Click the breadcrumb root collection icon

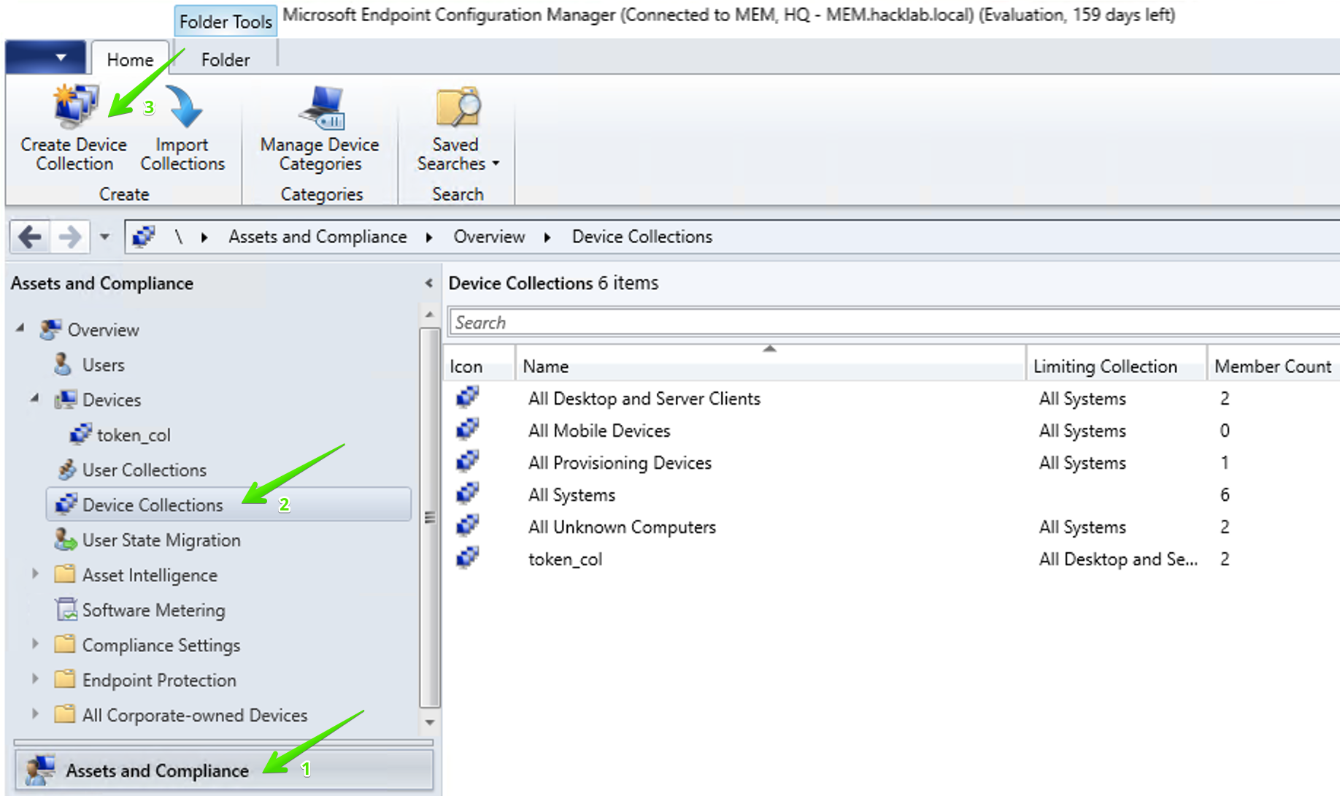[x=144, y=237]
